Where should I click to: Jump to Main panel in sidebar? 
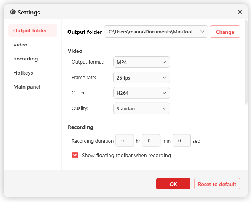coord(27,87)
